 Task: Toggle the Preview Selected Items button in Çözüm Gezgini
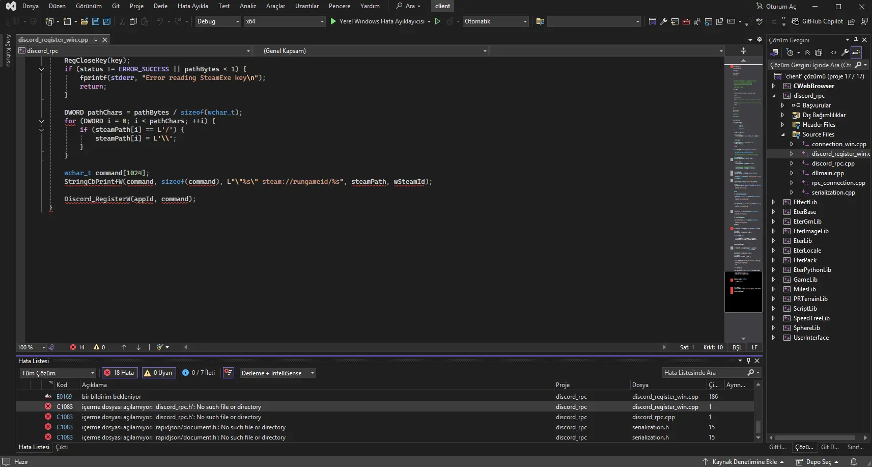[x=857, y=52]
